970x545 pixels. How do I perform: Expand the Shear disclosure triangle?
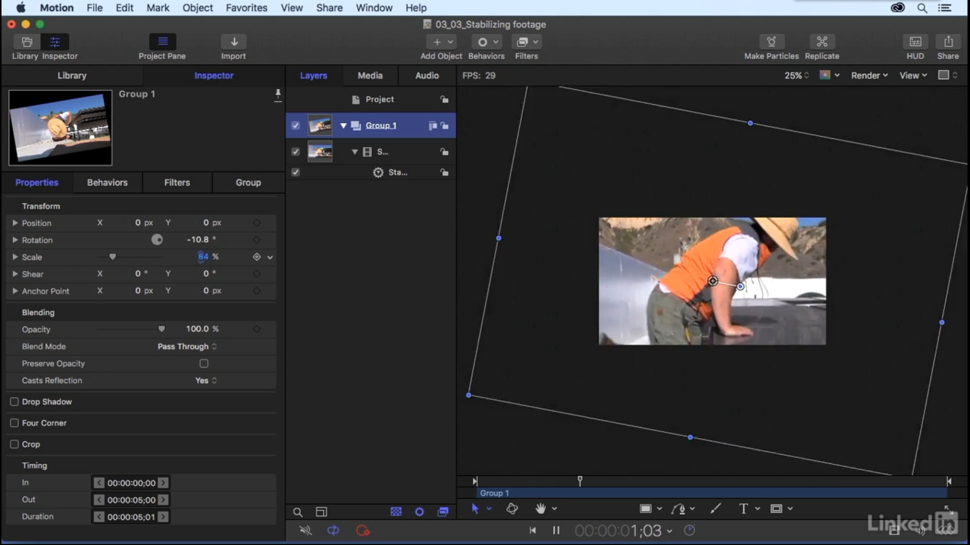tap(15, 274)
